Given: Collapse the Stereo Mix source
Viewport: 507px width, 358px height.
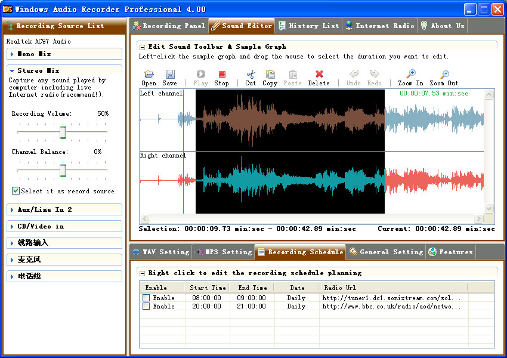Looking at the screenshot, I should [64, 70].
